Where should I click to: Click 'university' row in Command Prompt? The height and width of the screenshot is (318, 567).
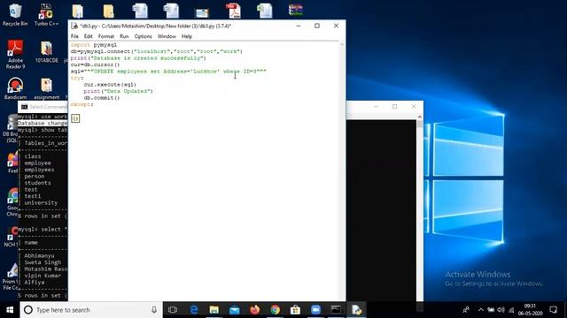(x=41, y=202)
